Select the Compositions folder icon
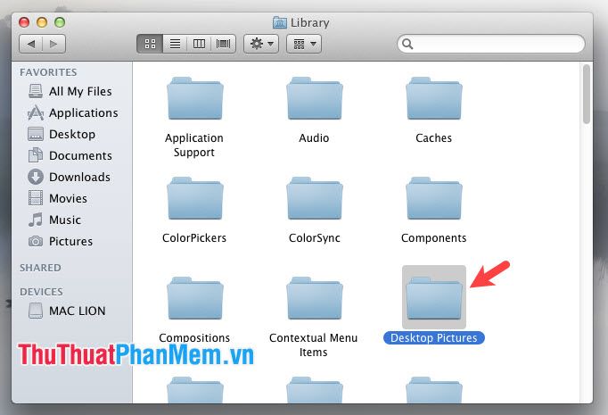Image resolution: width=608 pixels, height=415 pixels. click(195, 298)
